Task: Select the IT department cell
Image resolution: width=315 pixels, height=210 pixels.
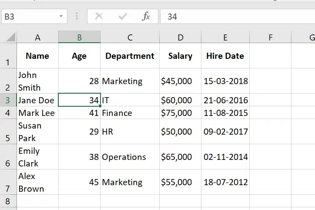Action: [x=130, y=100]
